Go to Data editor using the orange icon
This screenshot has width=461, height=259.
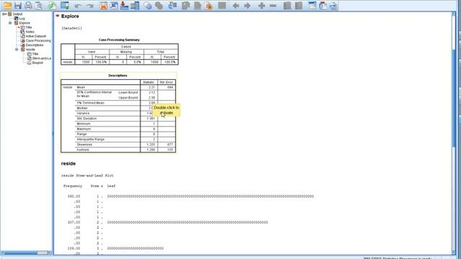click(x=103, y=5)
